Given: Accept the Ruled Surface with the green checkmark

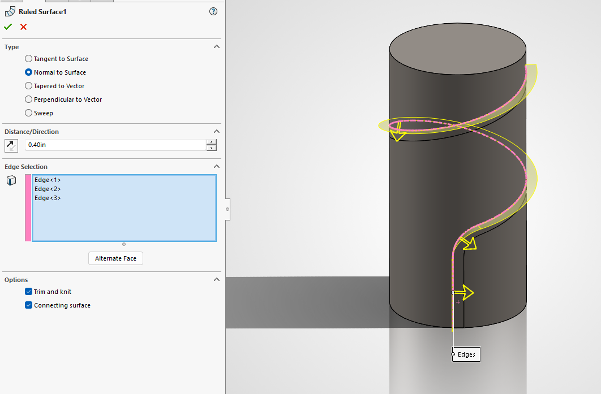Looking at the screenshot, I should click(x=8, y=27).
